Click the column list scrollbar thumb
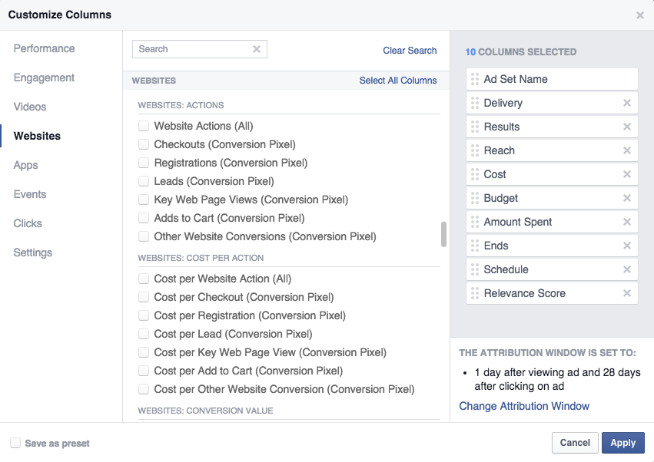654x462 pixels. coord(443,234)
